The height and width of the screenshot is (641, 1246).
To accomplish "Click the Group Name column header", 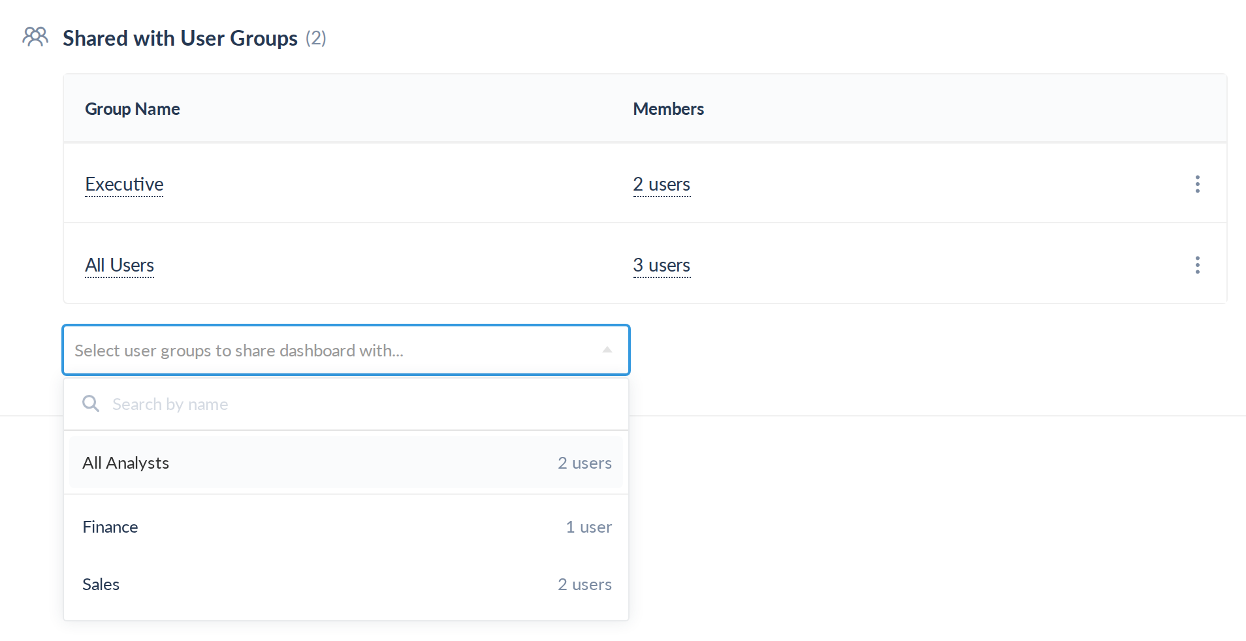I will click(133, 109).
